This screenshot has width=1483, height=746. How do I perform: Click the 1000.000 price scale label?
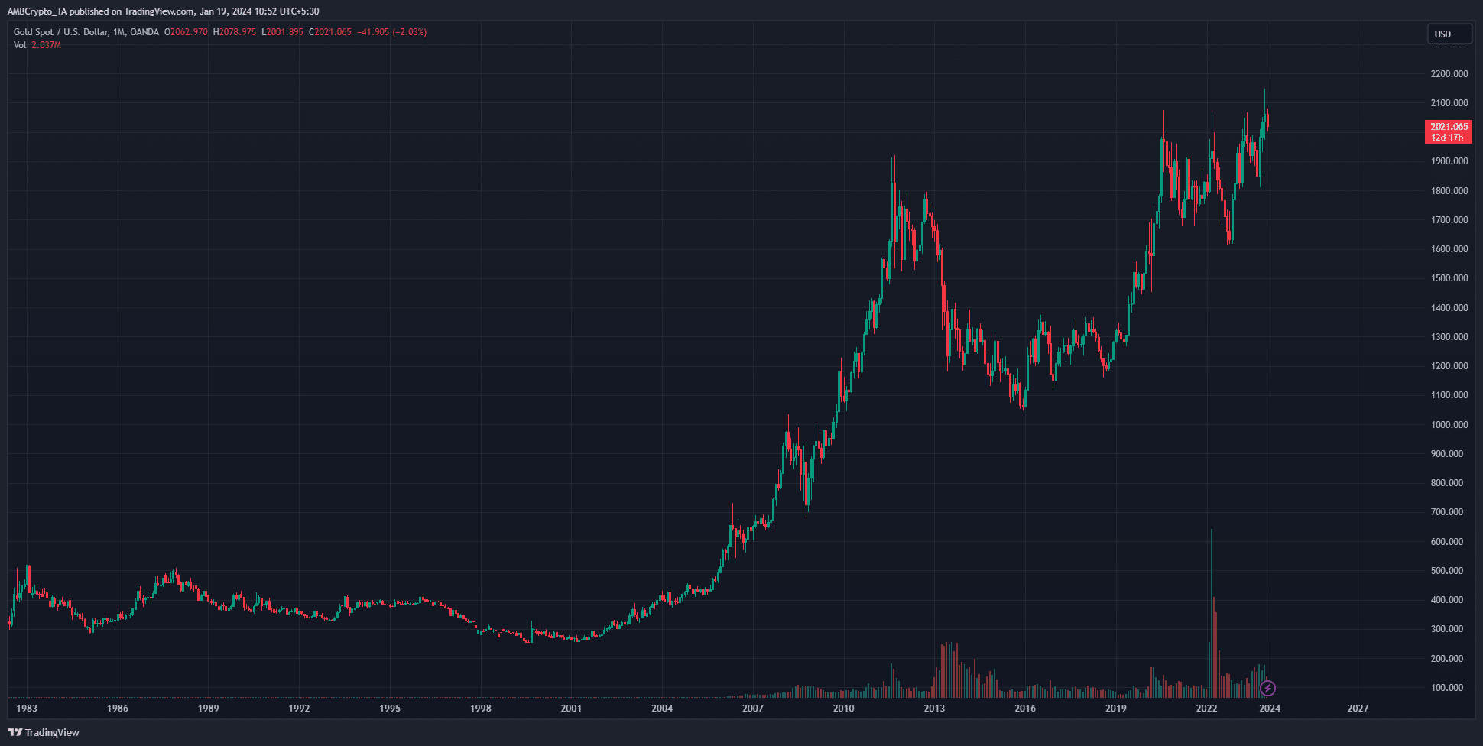[x=1449, y=425]
